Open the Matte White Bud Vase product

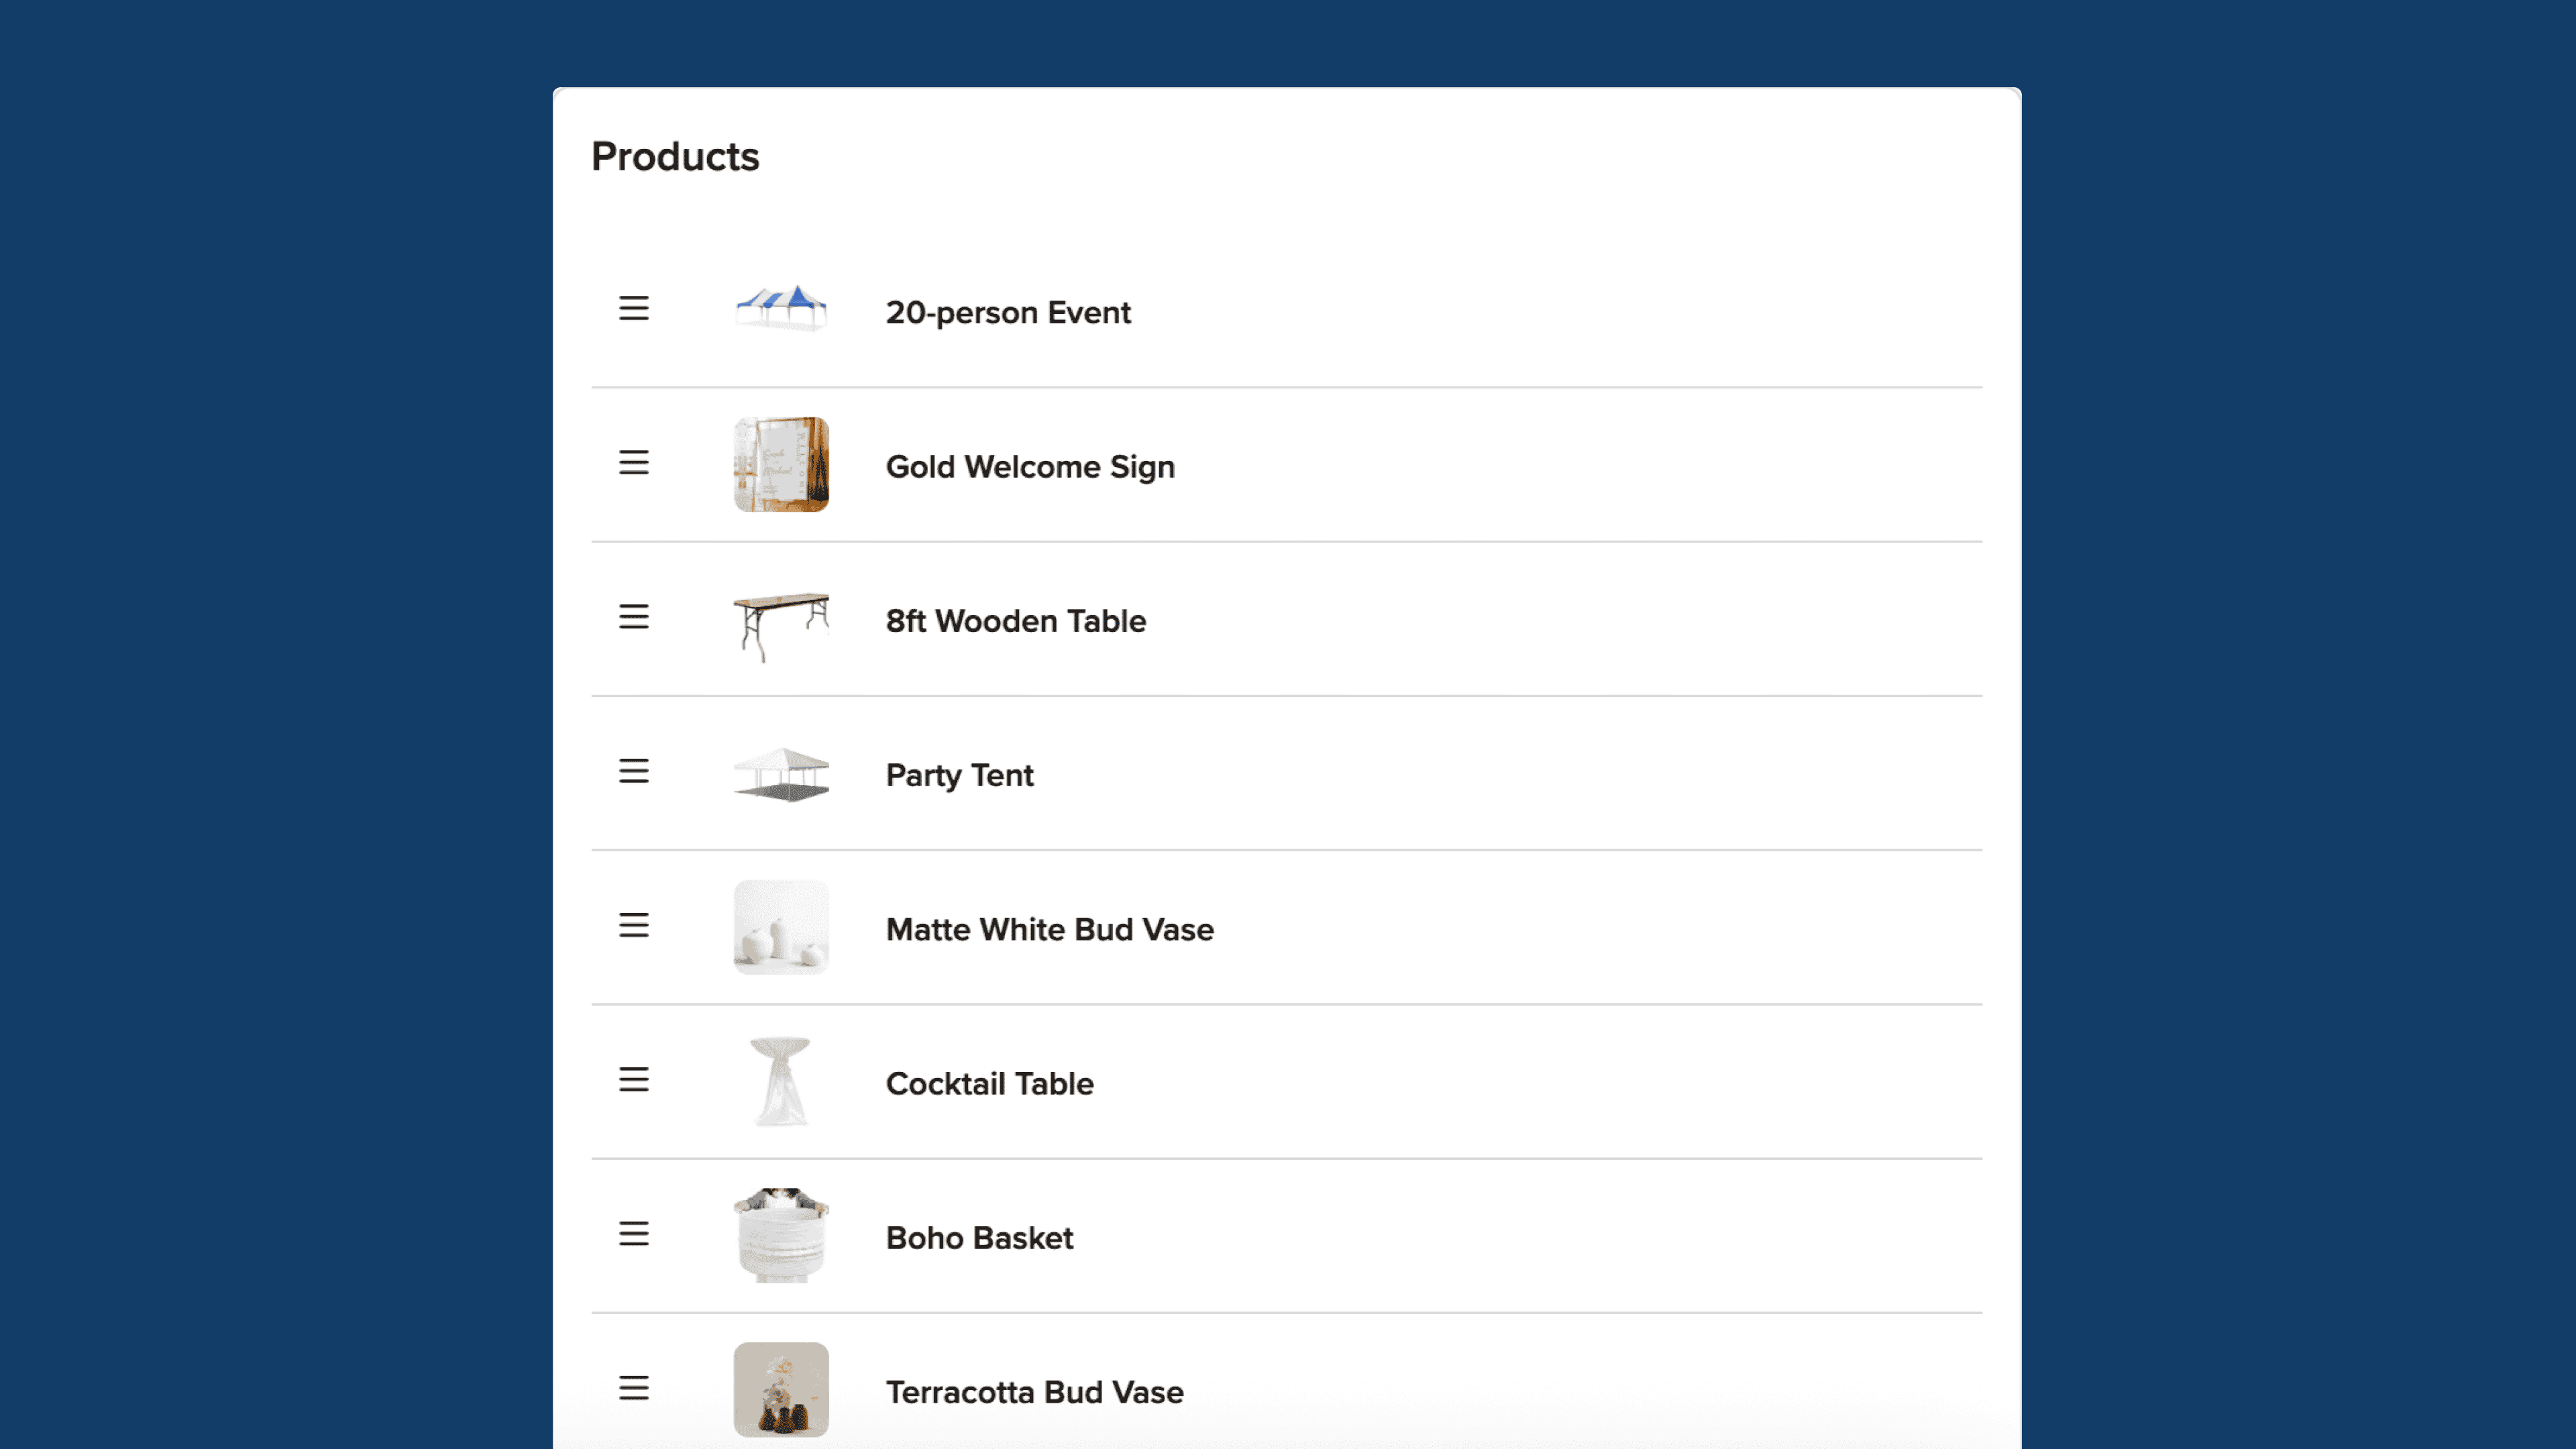pyautogui.click(x=1049, y=929)
